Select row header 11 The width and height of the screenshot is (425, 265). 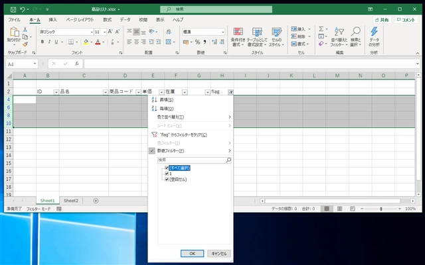(9, 131)
